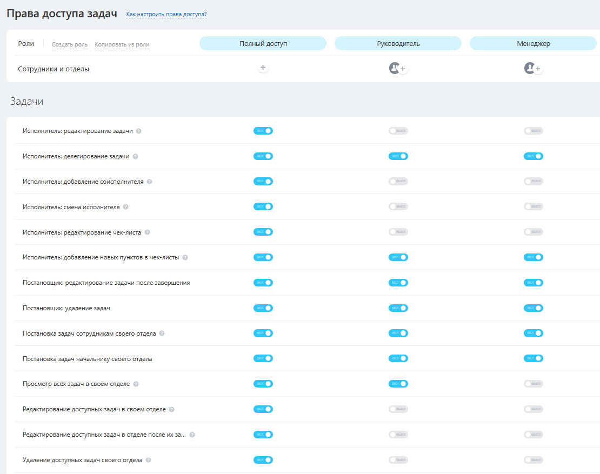Open help icon for 'Просмотр всех задач в своем отделе'
Image resolution: width=600 pixels, height=474 pixels.
(136, 384)
